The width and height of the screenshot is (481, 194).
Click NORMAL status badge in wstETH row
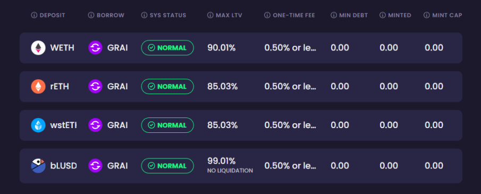tap(167, 125)
